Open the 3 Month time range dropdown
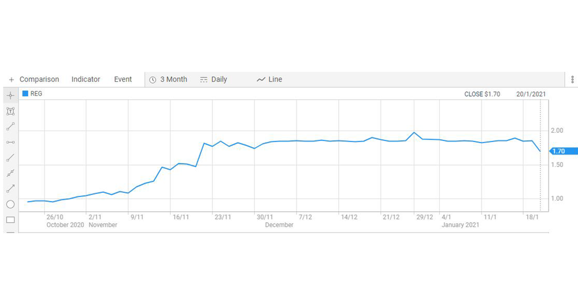The width and height of the screenshot is (578, 302). click(x=168, y=80)
